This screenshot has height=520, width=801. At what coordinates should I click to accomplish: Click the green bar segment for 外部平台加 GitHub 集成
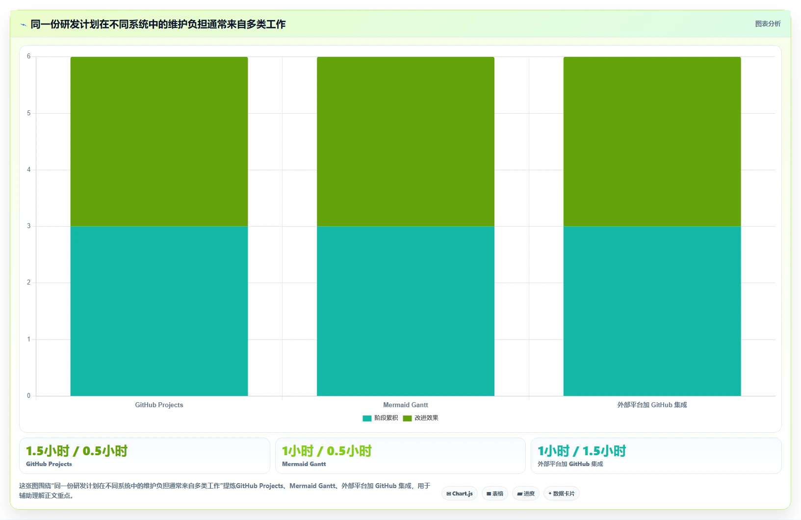652,141
